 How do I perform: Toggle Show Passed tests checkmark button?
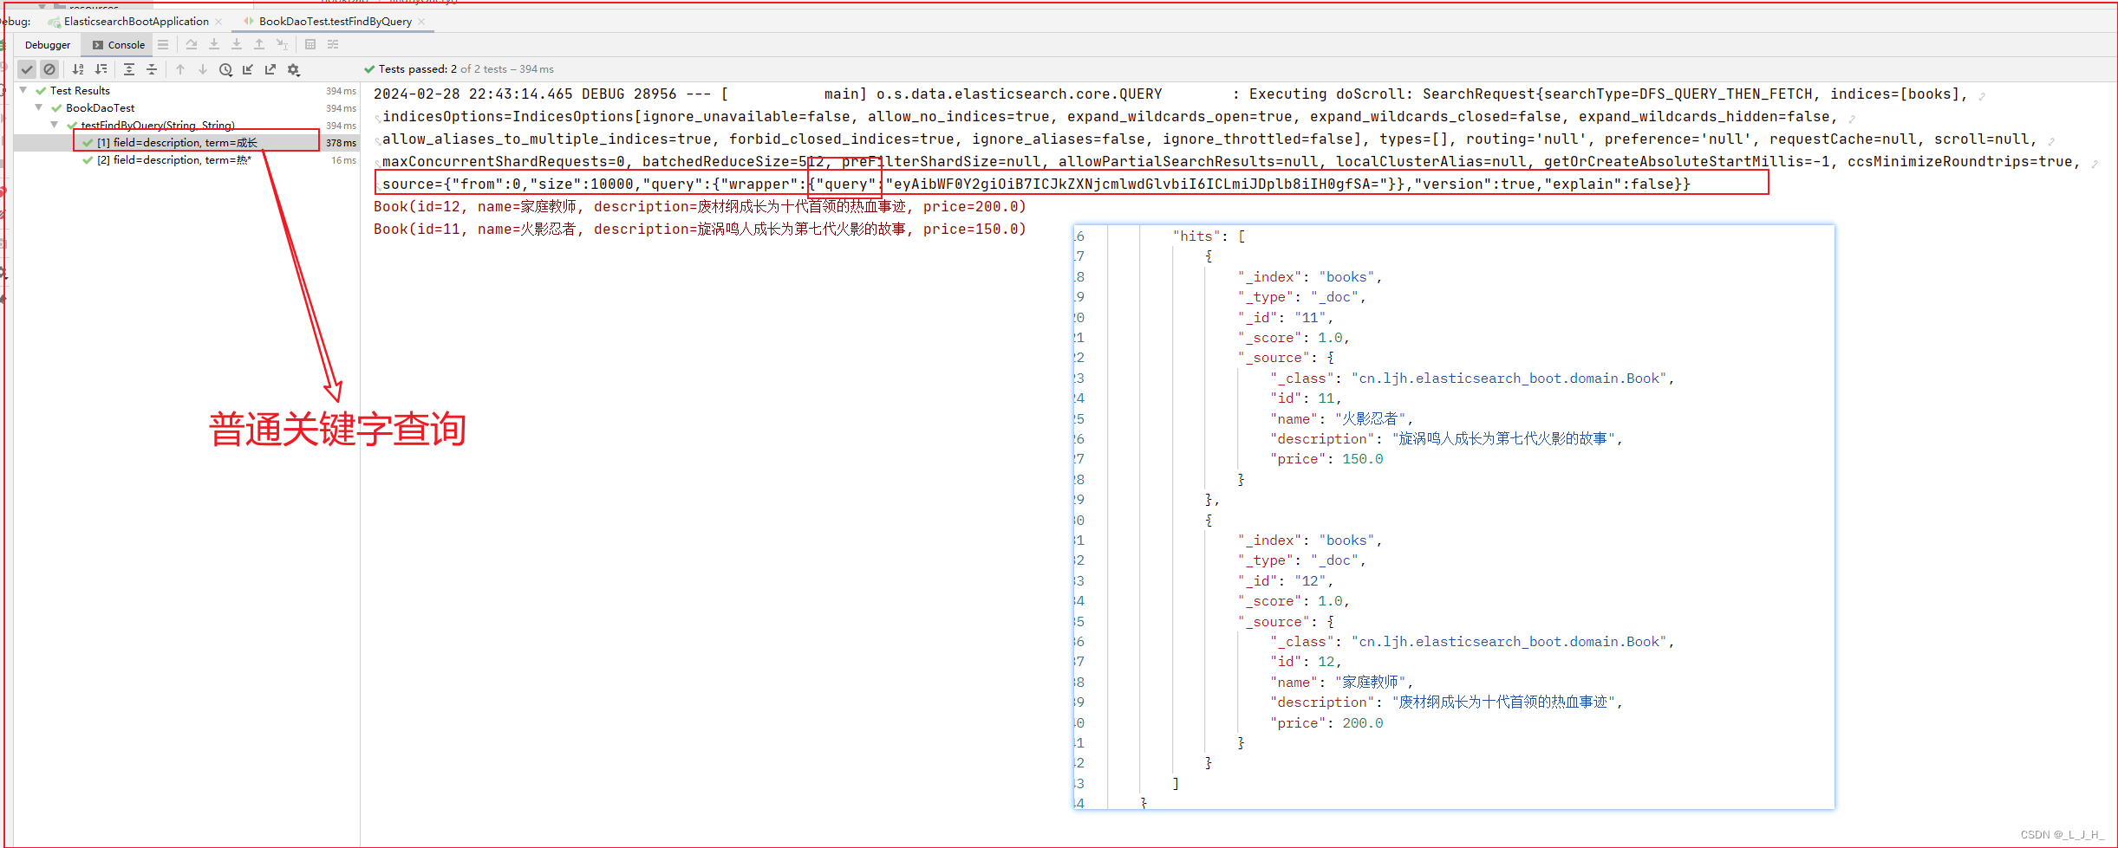click(x=28, y=69)
